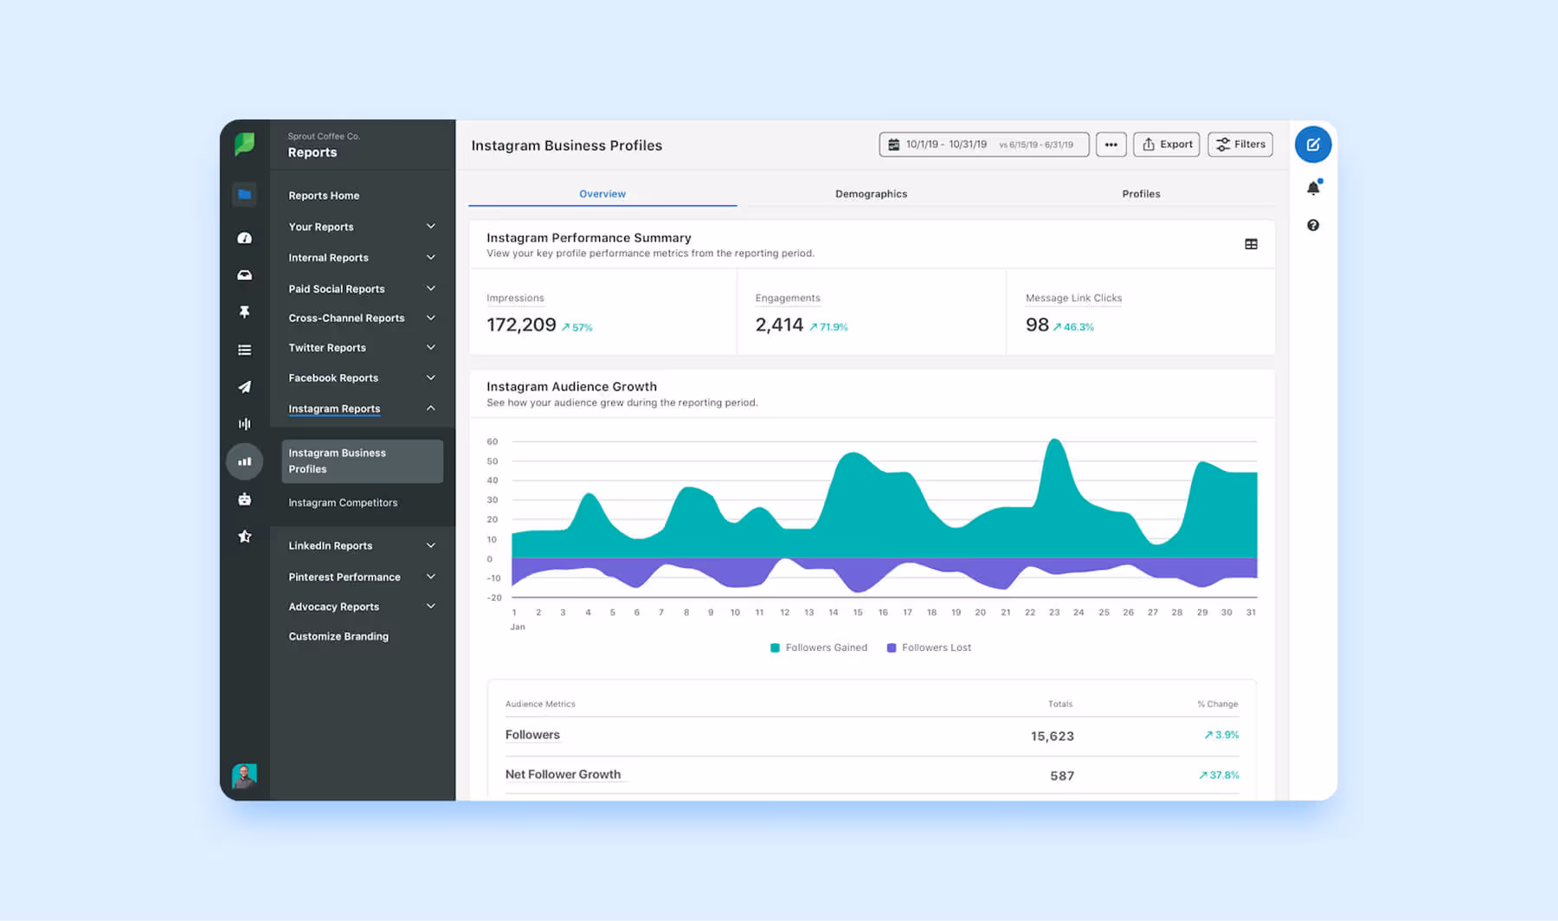
Task: Click the compose pencil button top right
Action: [x=1313, y=145]
